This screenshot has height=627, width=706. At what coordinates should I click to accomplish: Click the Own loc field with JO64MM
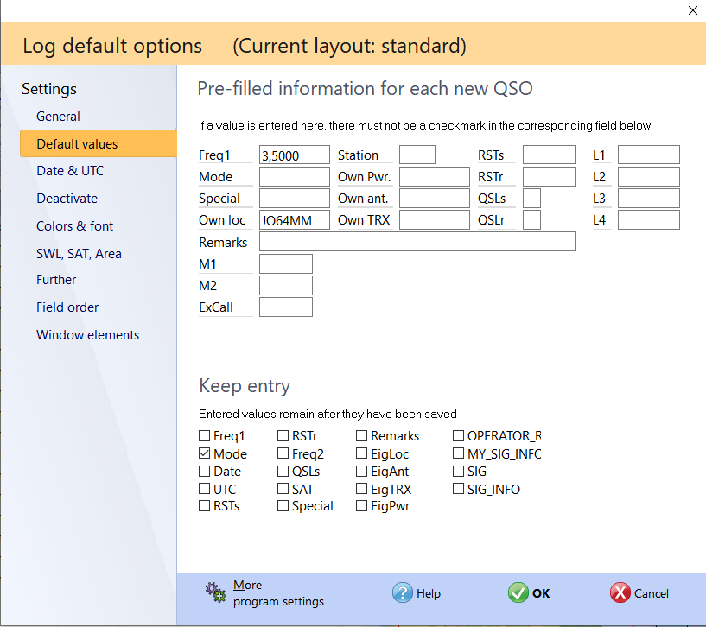tap(295, 219)
